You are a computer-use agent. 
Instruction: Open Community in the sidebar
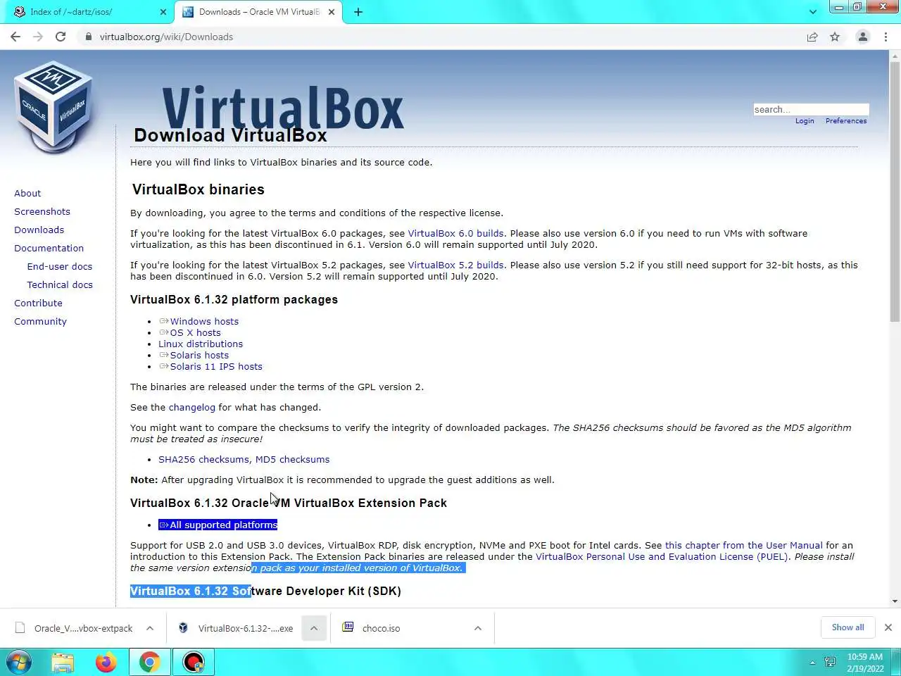(40, 321)
